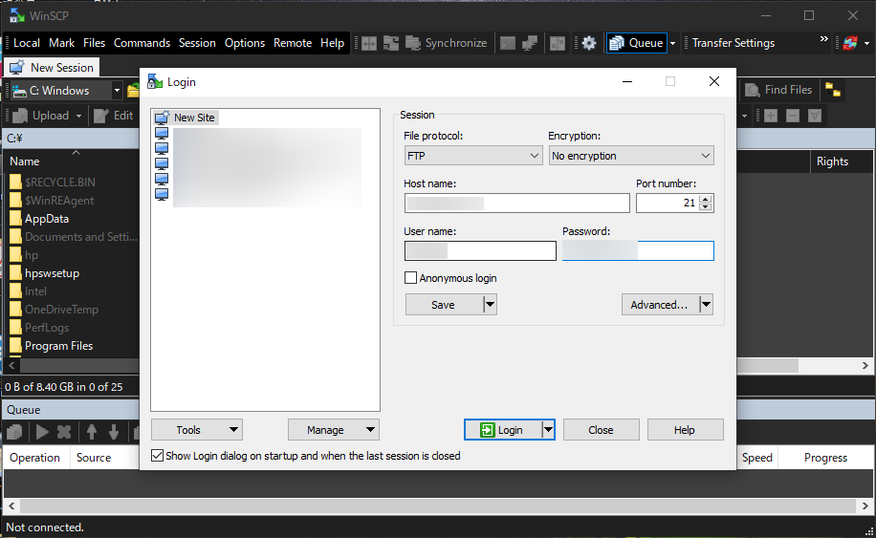The width and height of the screenshot is (876, 538).
Task: Expand the Upload dropdown arrow
Action: pos(78,116)
